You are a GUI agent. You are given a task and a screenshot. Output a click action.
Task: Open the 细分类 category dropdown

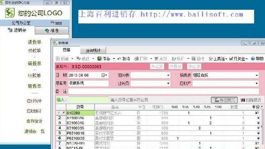coord(168,75)
